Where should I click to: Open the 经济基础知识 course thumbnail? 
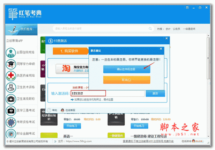tap(49, 117)
